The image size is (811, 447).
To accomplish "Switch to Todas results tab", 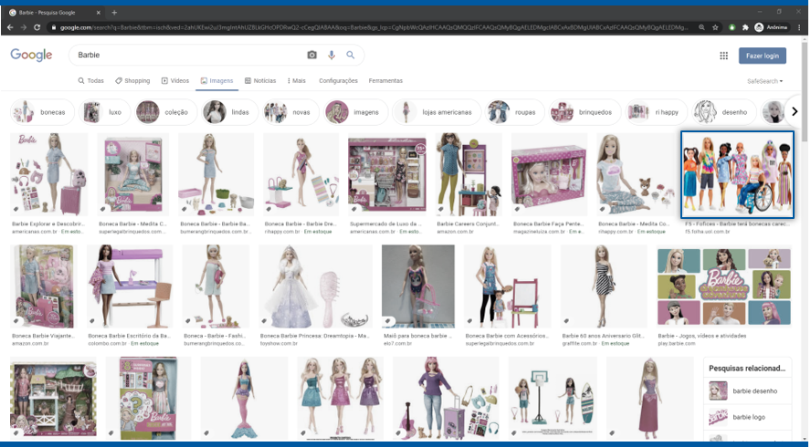I will coord(91,80).
